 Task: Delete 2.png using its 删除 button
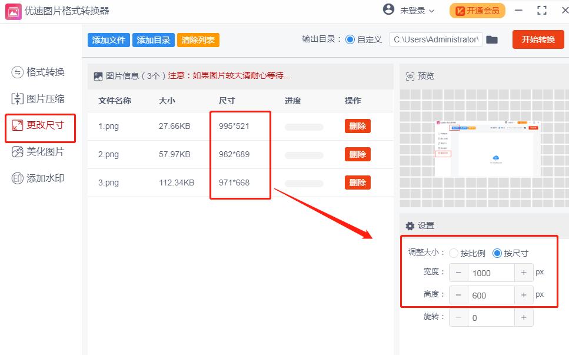click(357, 154)
